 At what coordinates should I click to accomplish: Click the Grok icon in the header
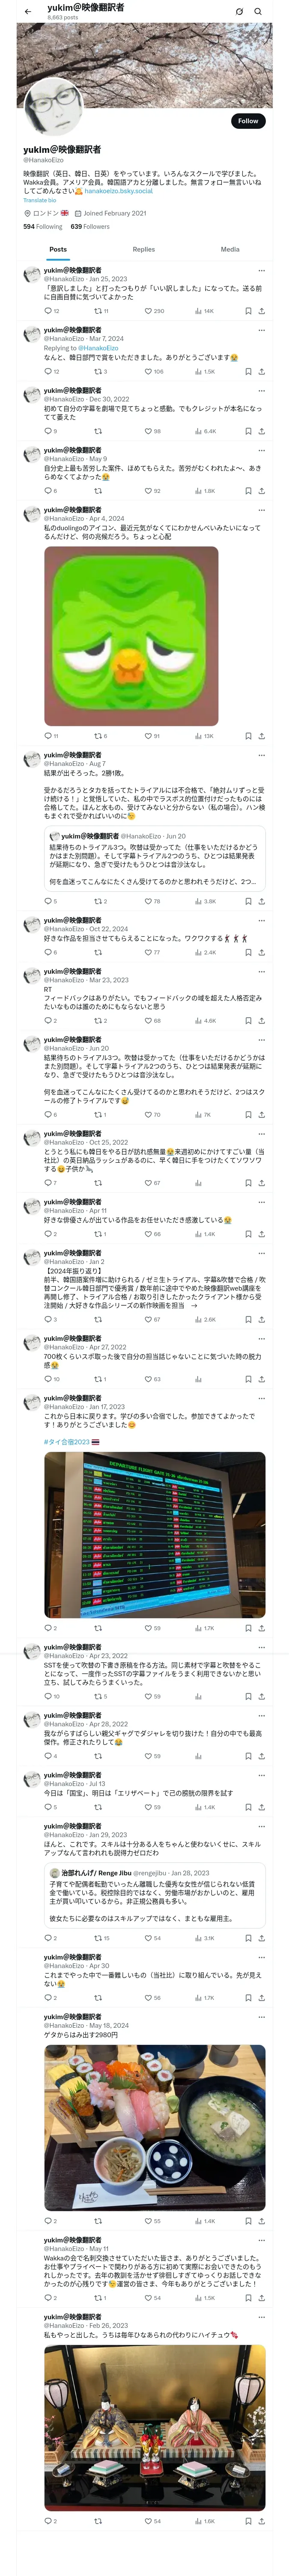click(239, 11)
